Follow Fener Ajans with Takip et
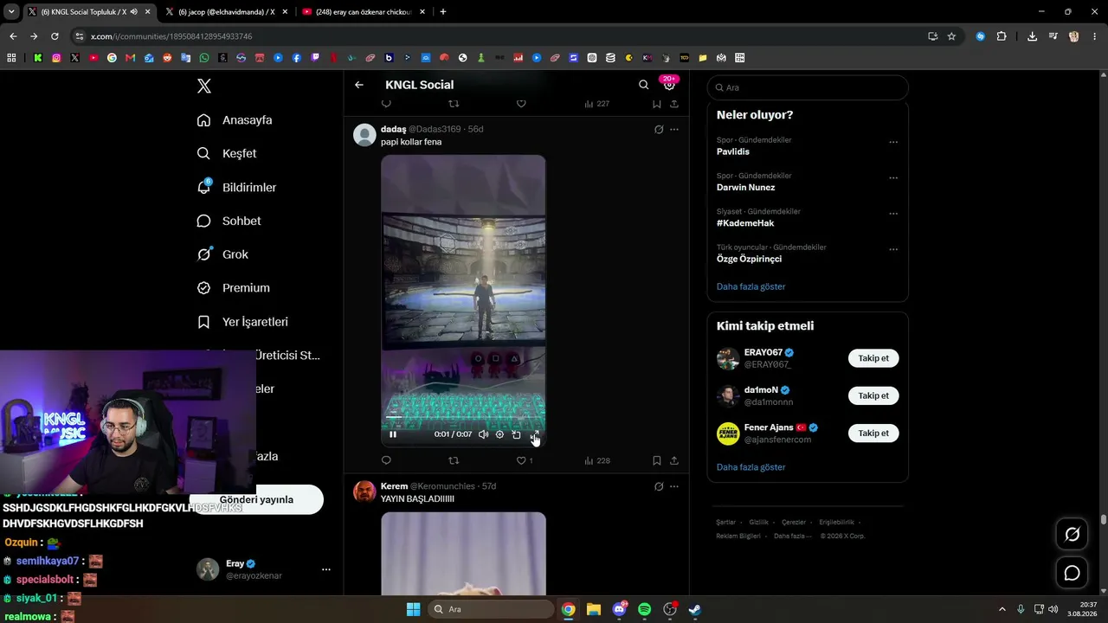Viewport: 1108px width, 623px height. coord(873,433)
